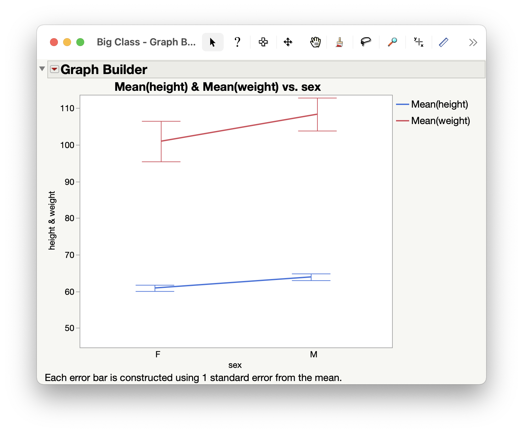Click the 90 tick label on y-axis

[x=69, y=182]
